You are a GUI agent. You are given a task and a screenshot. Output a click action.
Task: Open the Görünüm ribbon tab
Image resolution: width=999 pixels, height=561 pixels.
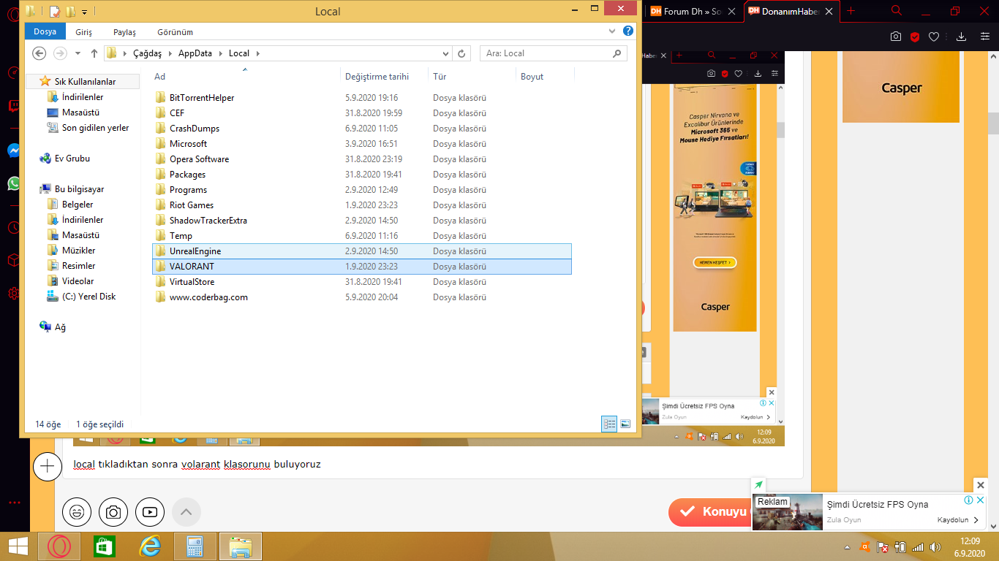pos(175,32)
